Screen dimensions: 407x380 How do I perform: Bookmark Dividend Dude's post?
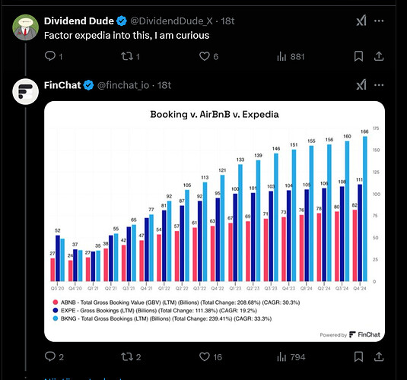[x=358, y=56]
